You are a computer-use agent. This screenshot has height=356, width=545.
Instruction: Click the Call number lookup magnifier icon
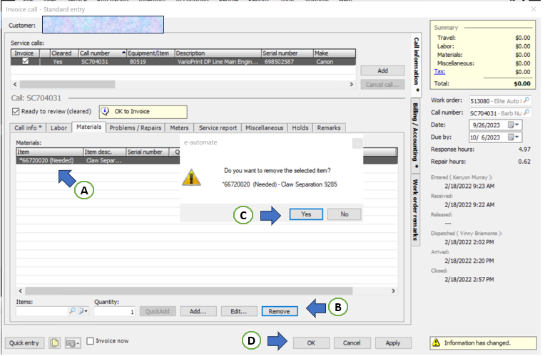tap(526, 112)
